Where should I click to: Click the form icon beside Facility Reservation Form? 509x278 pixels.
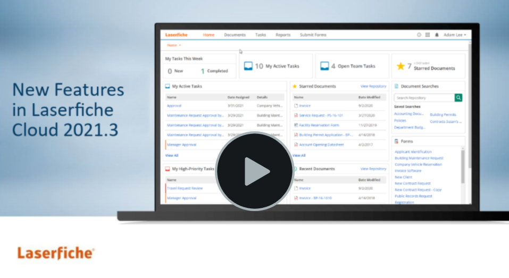coord(296,125)
